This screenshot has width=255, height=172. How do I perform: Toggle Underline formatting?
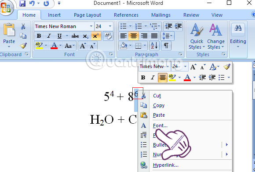(x=59, y=36)
